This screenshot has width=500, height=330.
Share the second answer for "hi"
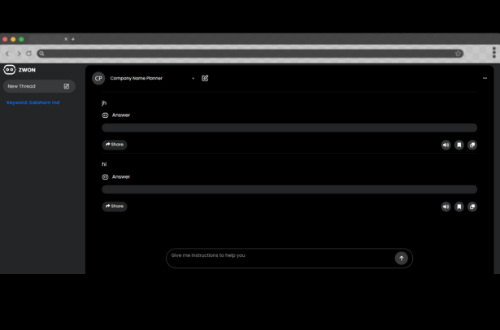(x=115, y=206)
